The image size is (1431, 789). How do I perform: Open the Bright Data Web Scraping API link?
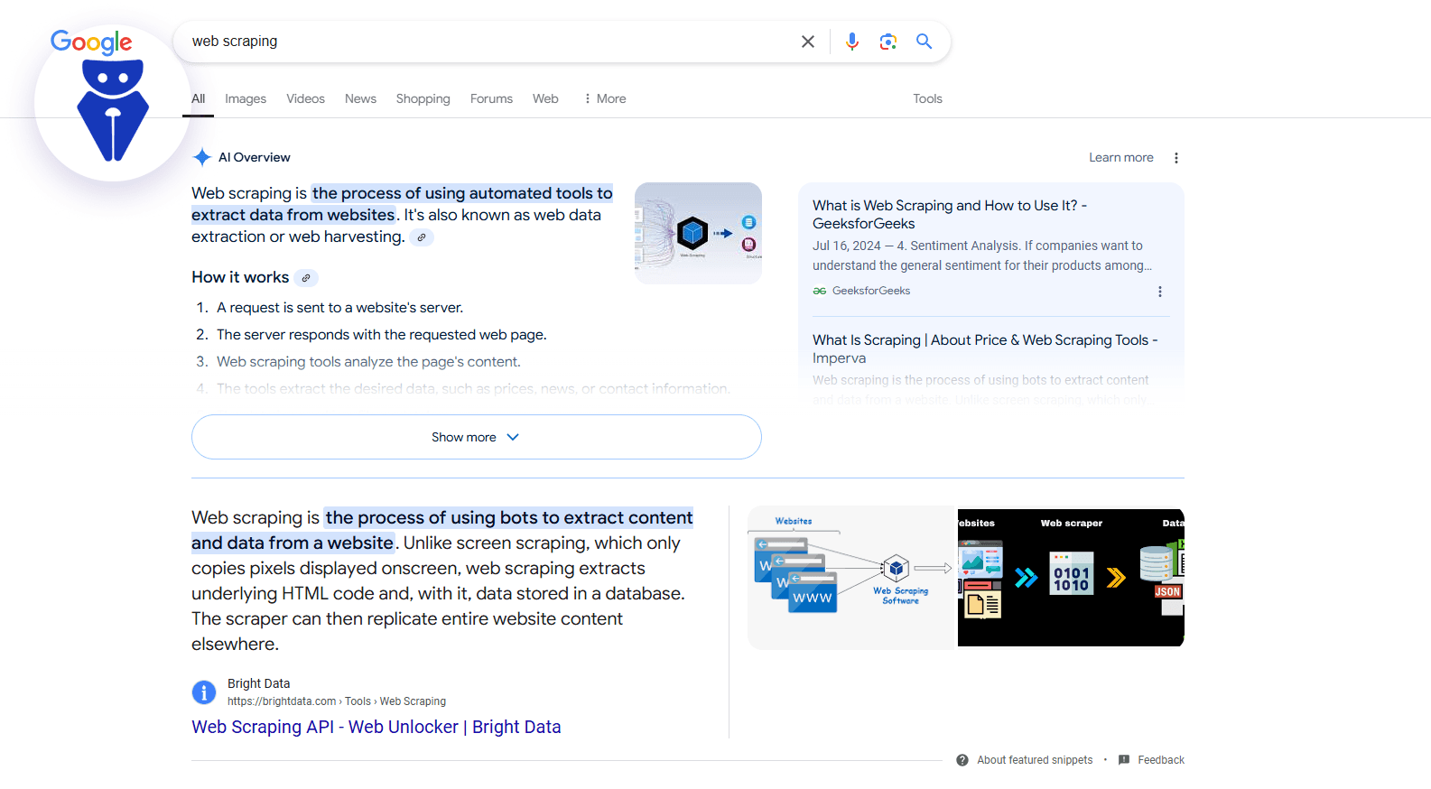[376, 727]
